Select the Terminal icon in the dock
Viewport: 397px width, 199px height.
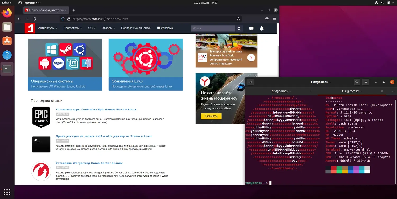[x=7, y=69]
